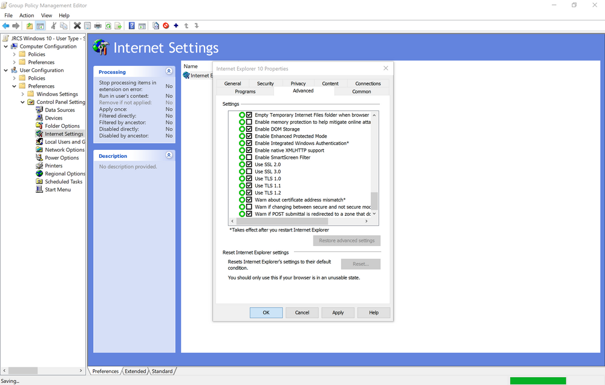
Task: Select Power Options in the tree
Action: 62,158
